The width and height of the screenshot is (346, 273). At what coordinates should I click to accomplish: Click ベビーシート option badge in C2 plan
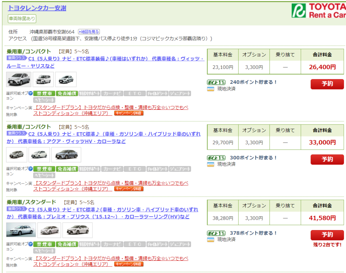click(44, 175)
